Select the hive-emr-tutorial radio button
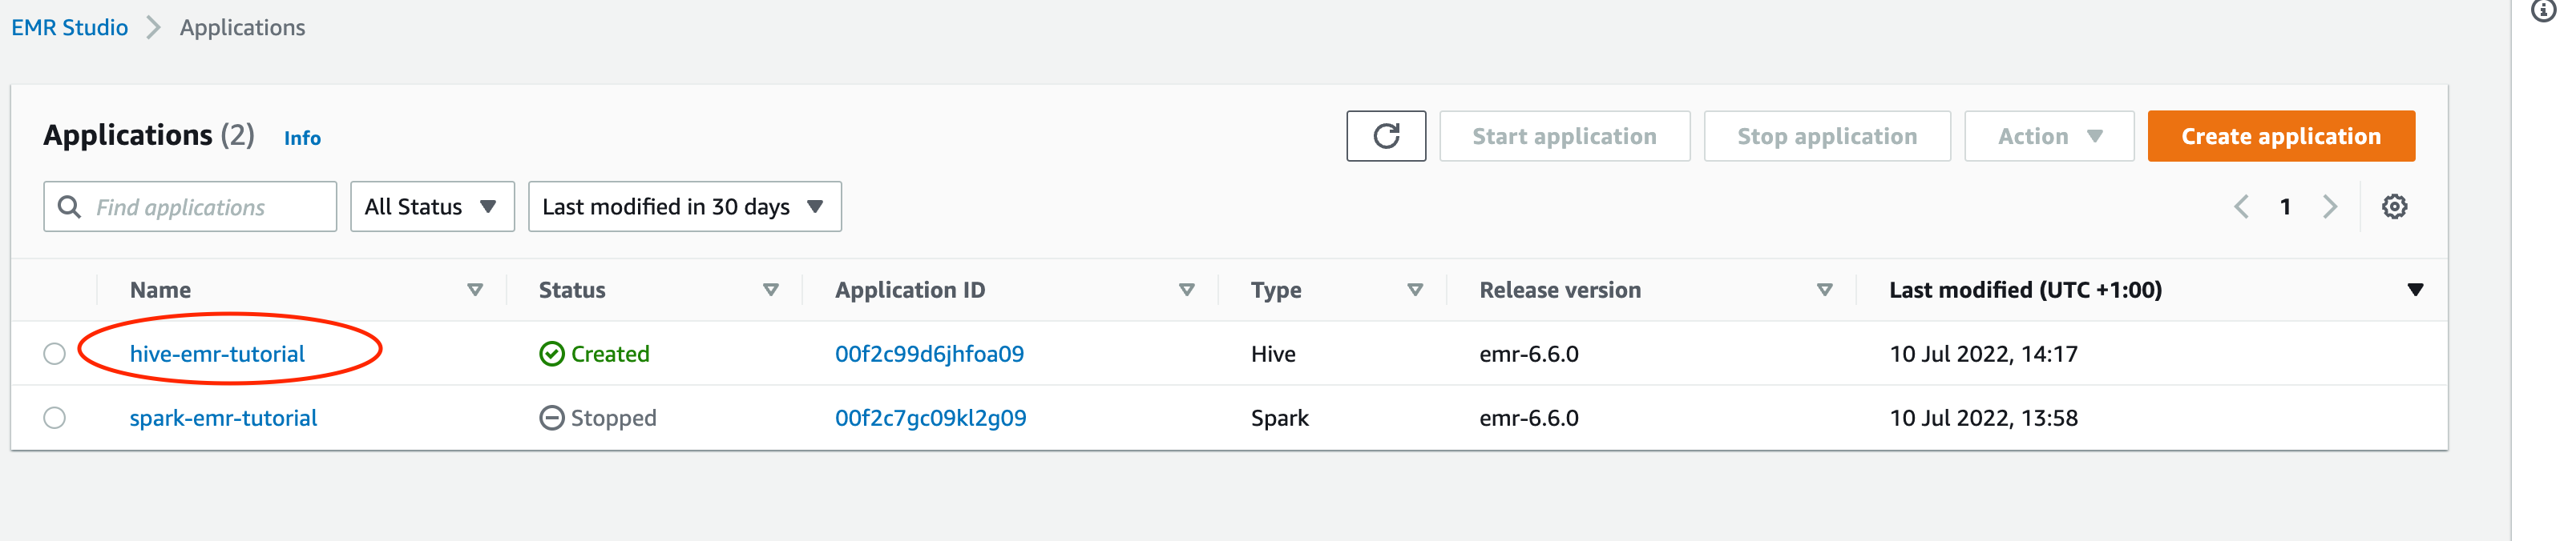This screenshot has height=541, width=2576. pyautogui.click(x=55, y=354)
